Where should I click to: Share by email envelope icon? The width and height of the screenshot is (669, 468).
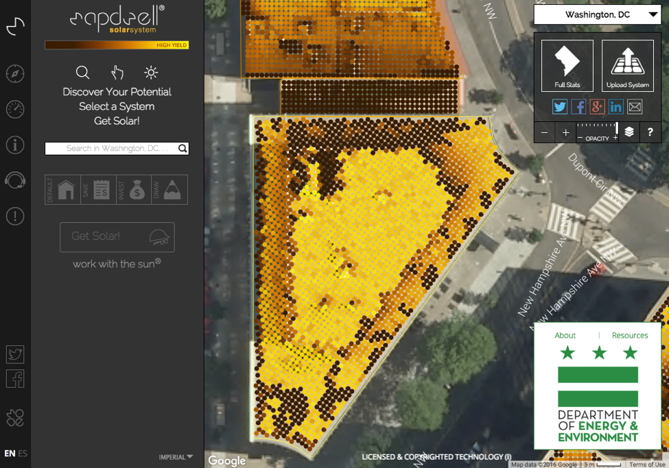tap(635, 107)
